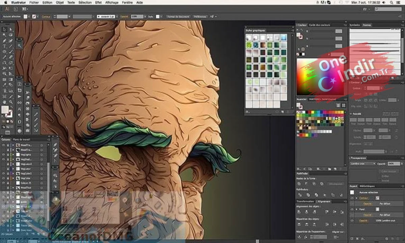This screenshot has width=405, height=243.
Task: Click the Ai application logo
Action: pos(7,9)
